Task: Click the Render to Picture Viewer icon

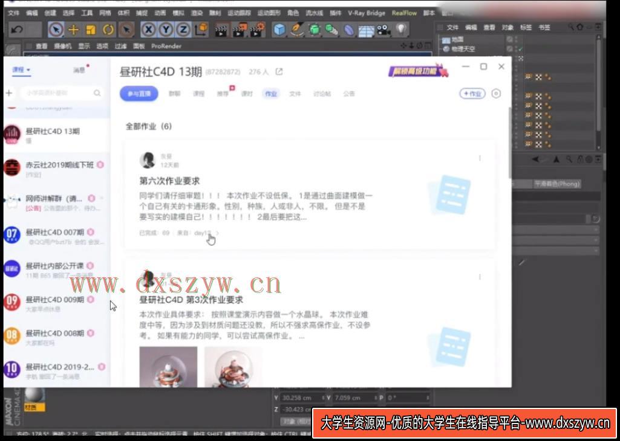Action: [240, 30]
